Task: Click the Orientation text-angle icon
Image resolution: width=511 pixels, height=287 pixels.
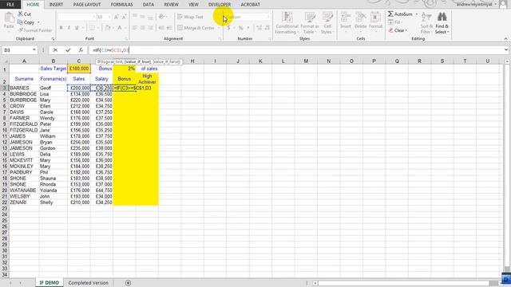Action: [x=161, y=17]
